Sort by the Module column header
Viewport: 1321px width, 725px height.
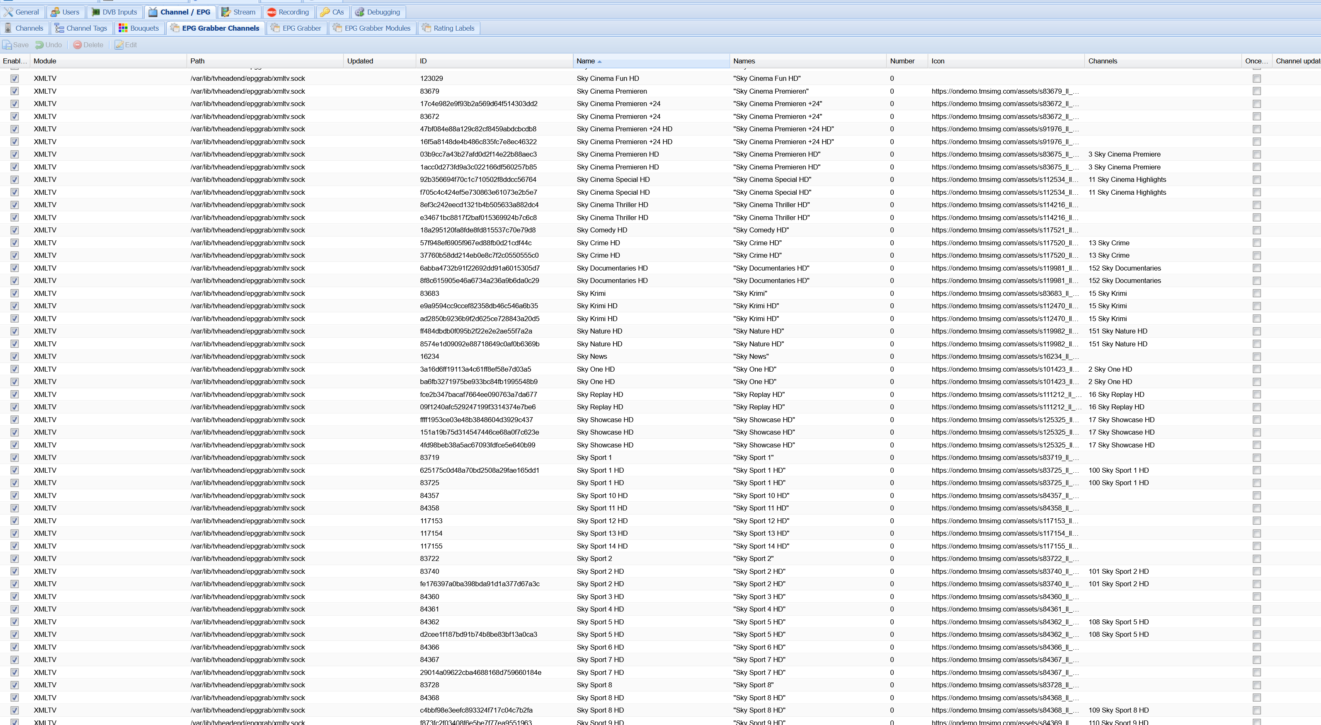tap(108, 61)
